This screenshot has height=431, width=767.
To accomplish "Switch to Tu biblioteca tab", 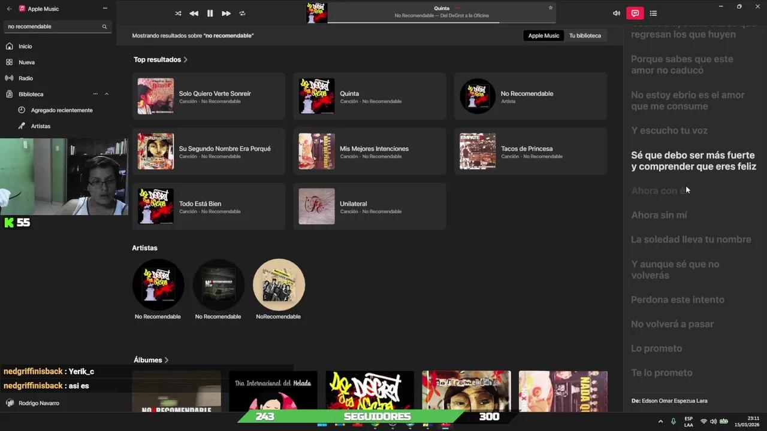I will pyautogui.click(x=584, y=36).
